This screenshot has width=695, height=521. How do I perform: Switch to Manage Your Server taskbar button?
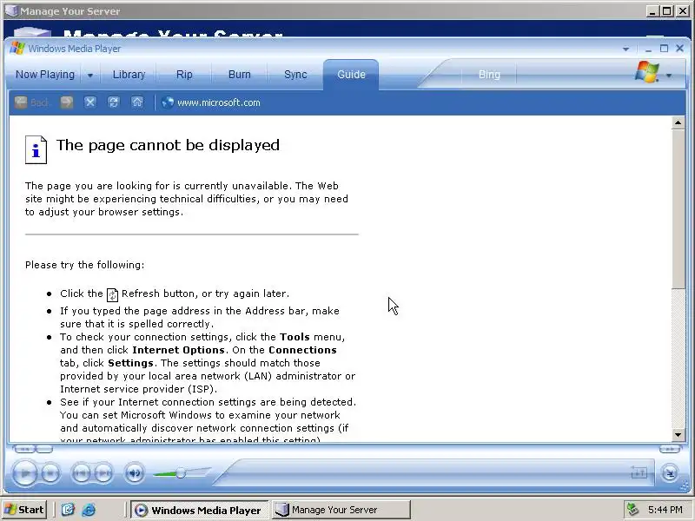(x=341, y=510)
